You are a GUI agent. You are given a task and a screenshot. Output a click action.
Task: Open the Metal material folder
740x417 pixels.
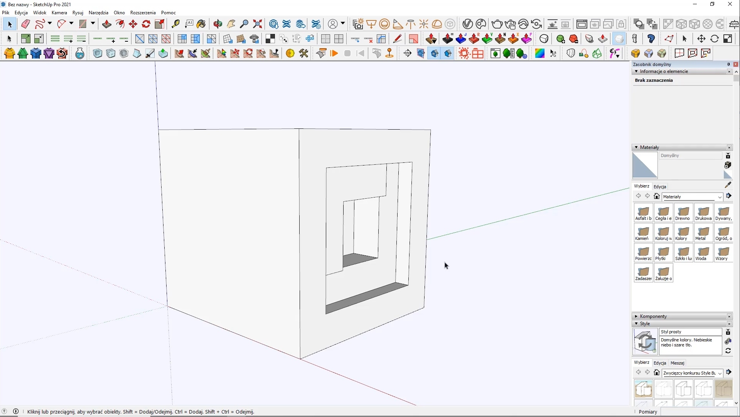click(x=703, y=233)
